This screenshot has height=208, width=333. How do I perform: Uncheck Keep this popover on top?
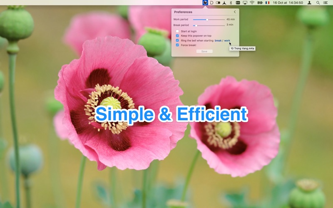click(177, 36)
